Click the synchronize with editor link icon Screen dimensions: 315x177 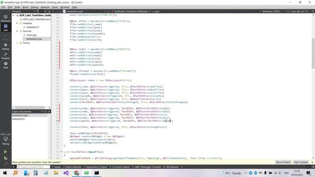[x=41, y=11]
